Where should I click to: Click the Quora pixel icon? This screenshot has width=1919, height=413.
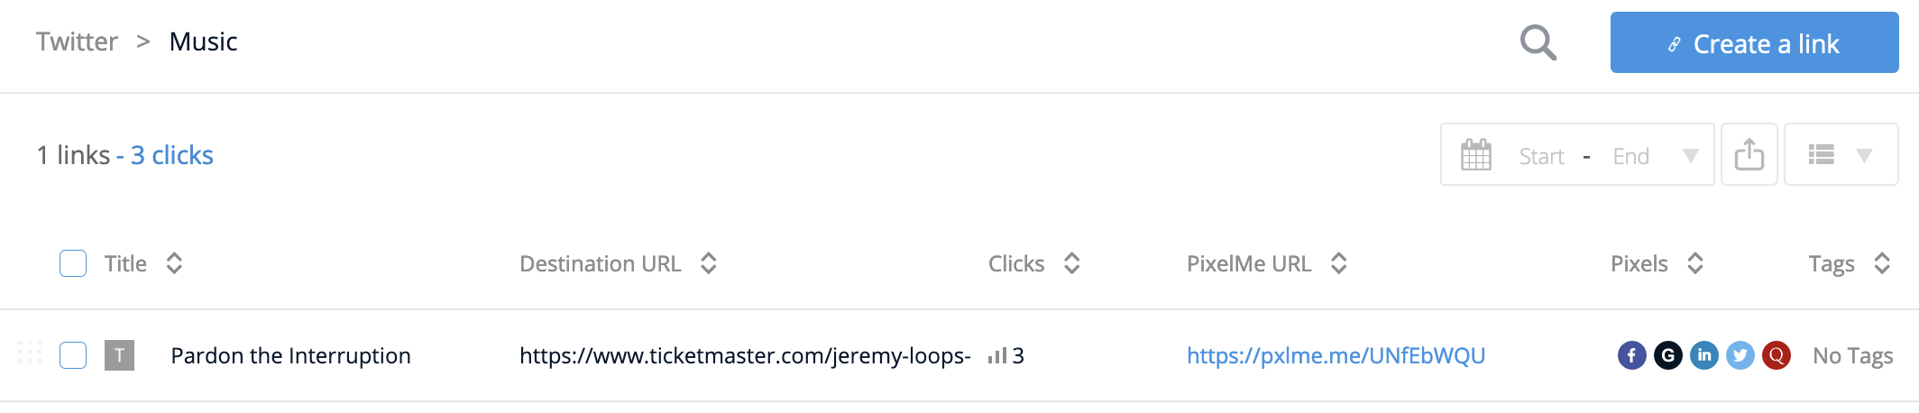click(x=1776, y=355)
